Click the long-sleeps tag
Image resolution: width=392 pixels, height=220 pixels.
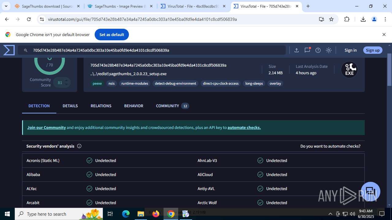click(x=254, y=83)
